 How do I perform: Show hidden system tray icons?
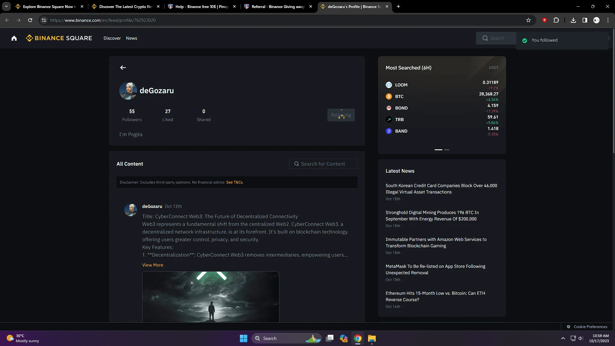click(x=563, y=338)
